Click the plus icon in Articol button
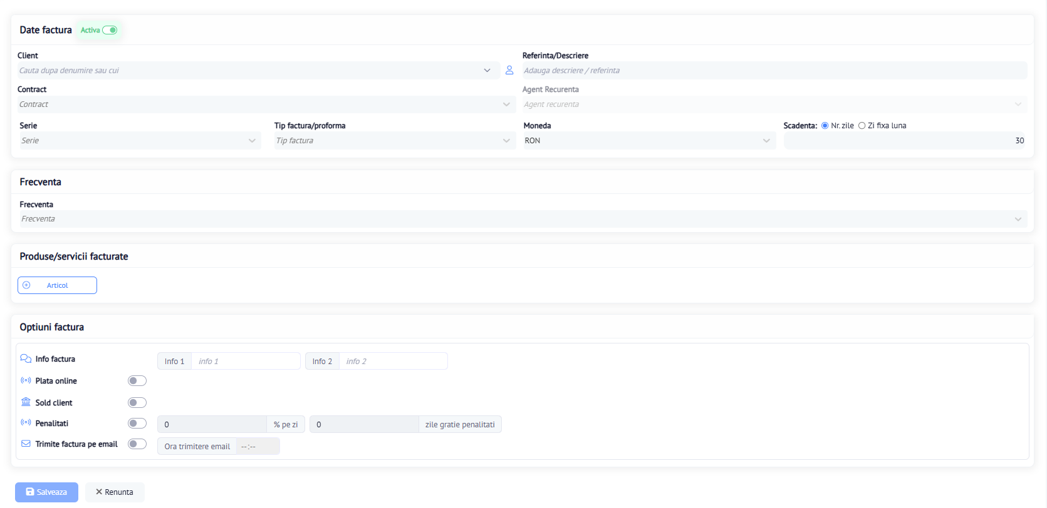1047x508 pixels. (x=26, y=285)
